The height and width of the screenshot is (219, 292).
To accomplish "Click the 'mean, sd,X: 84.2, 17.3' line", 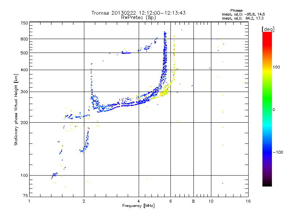I will [243, 18].
